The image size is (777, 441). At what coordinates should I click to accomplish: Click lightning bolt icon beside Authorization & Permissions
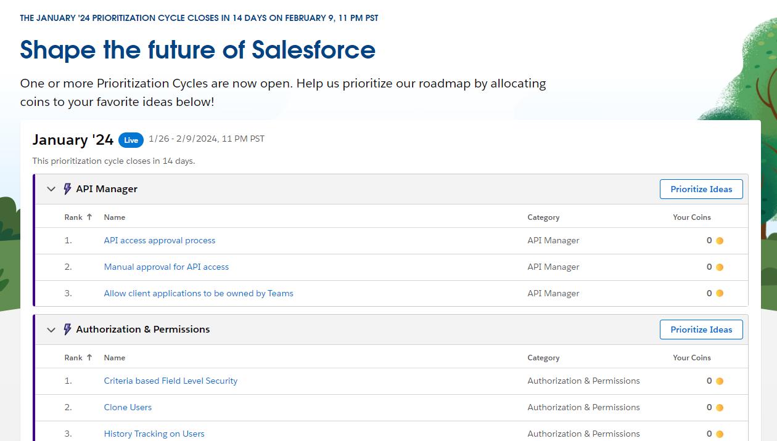pyautogui.click(x=68, y=330)
